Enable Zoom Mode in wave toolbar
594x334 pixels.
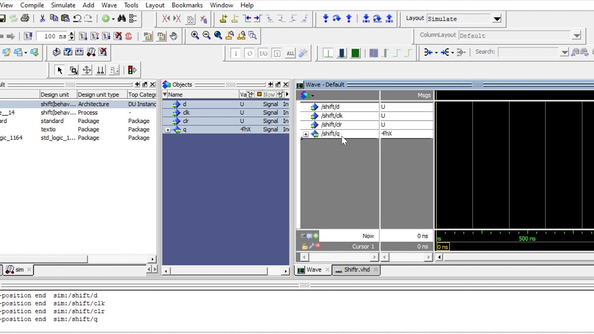(73, 70)
